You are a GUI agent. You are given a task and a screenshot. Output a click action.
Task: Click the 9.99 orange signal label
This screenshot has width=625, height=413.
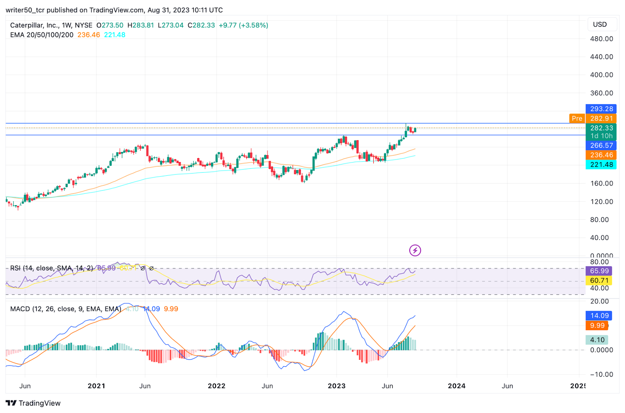(597, 325)
